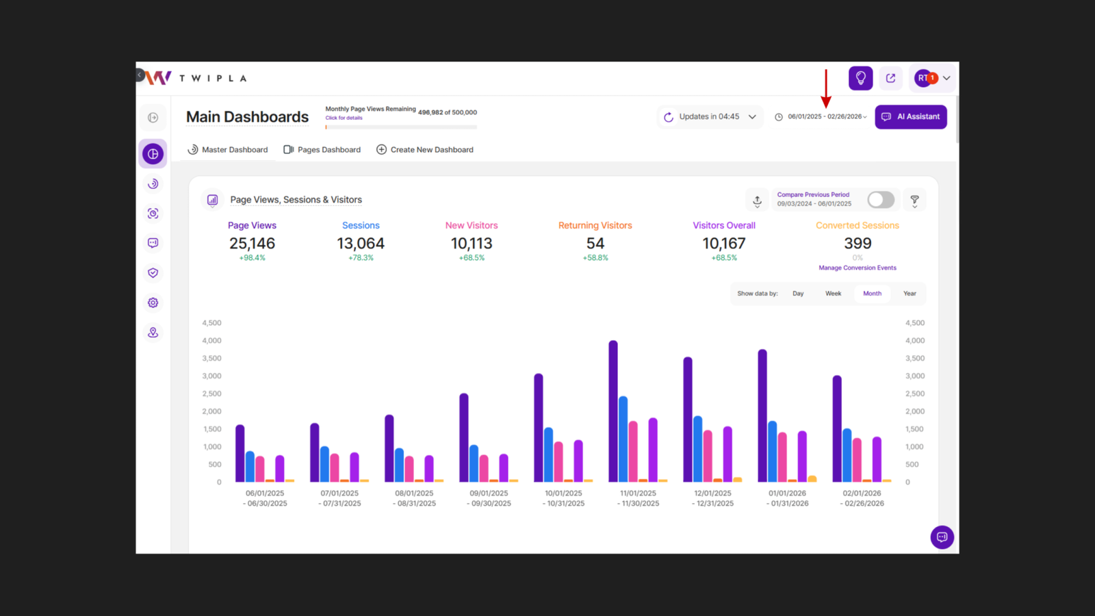
Task: Enable the Compare Previous Period toggle
Action: [x=881, y=199]
